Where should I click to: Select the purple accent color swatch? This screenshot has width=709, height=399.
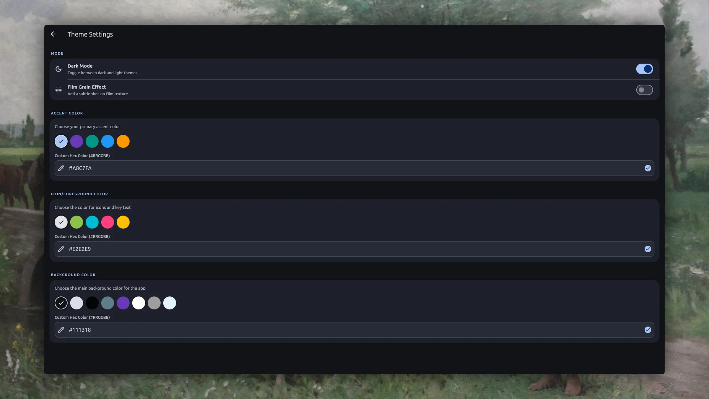click(77, 141)
